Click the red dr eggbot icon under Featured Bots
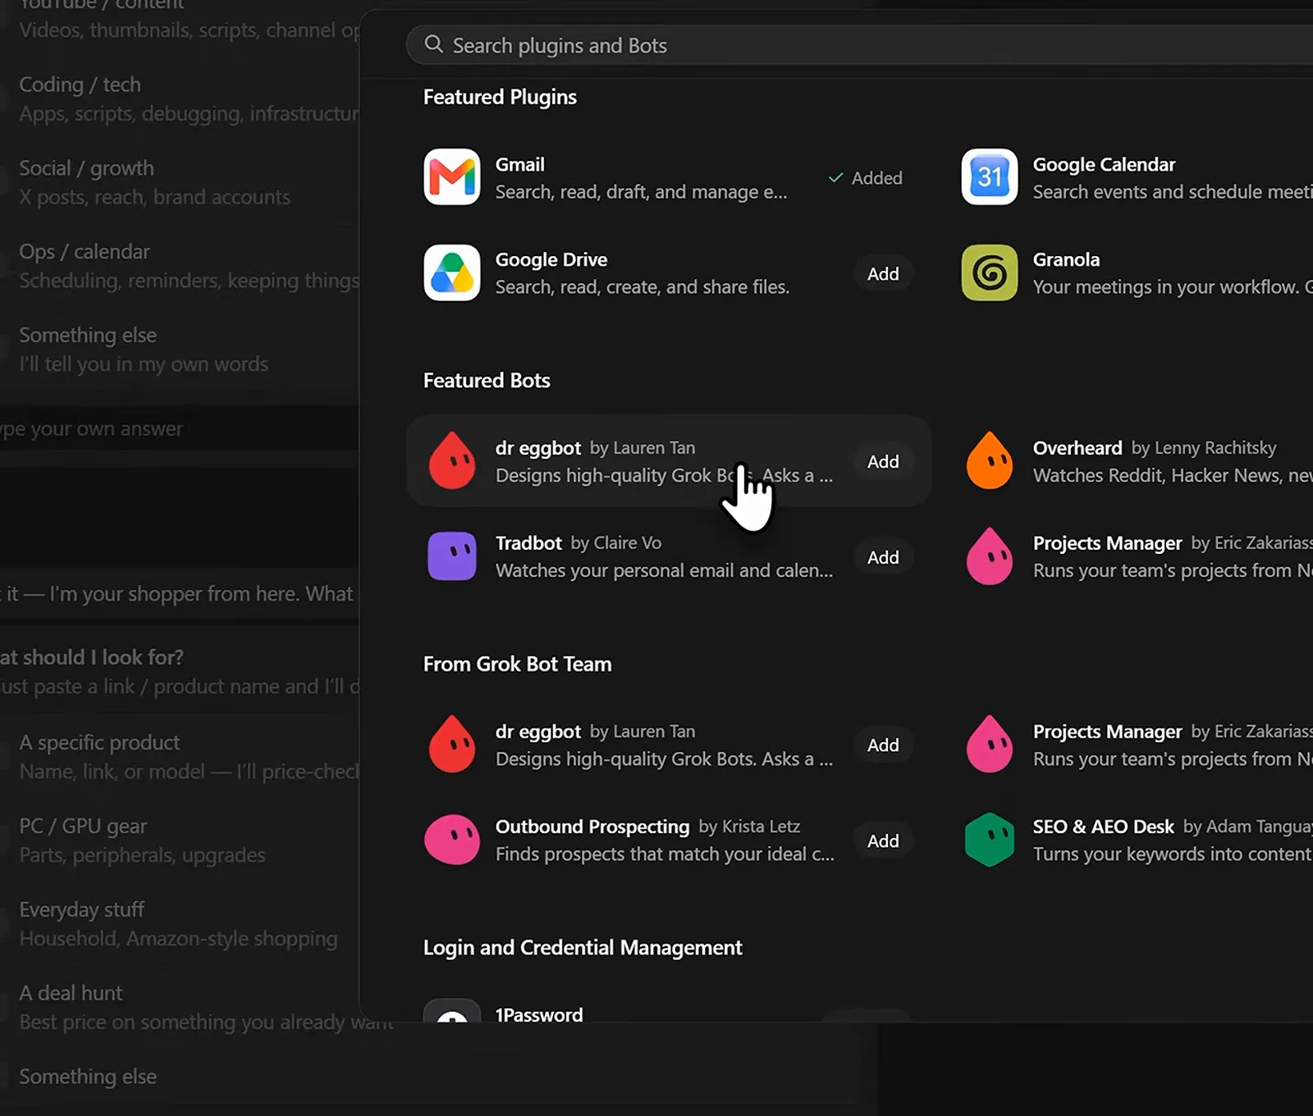The height and width of the screenshot is (1116, 1313). click(x=451, y=460)
